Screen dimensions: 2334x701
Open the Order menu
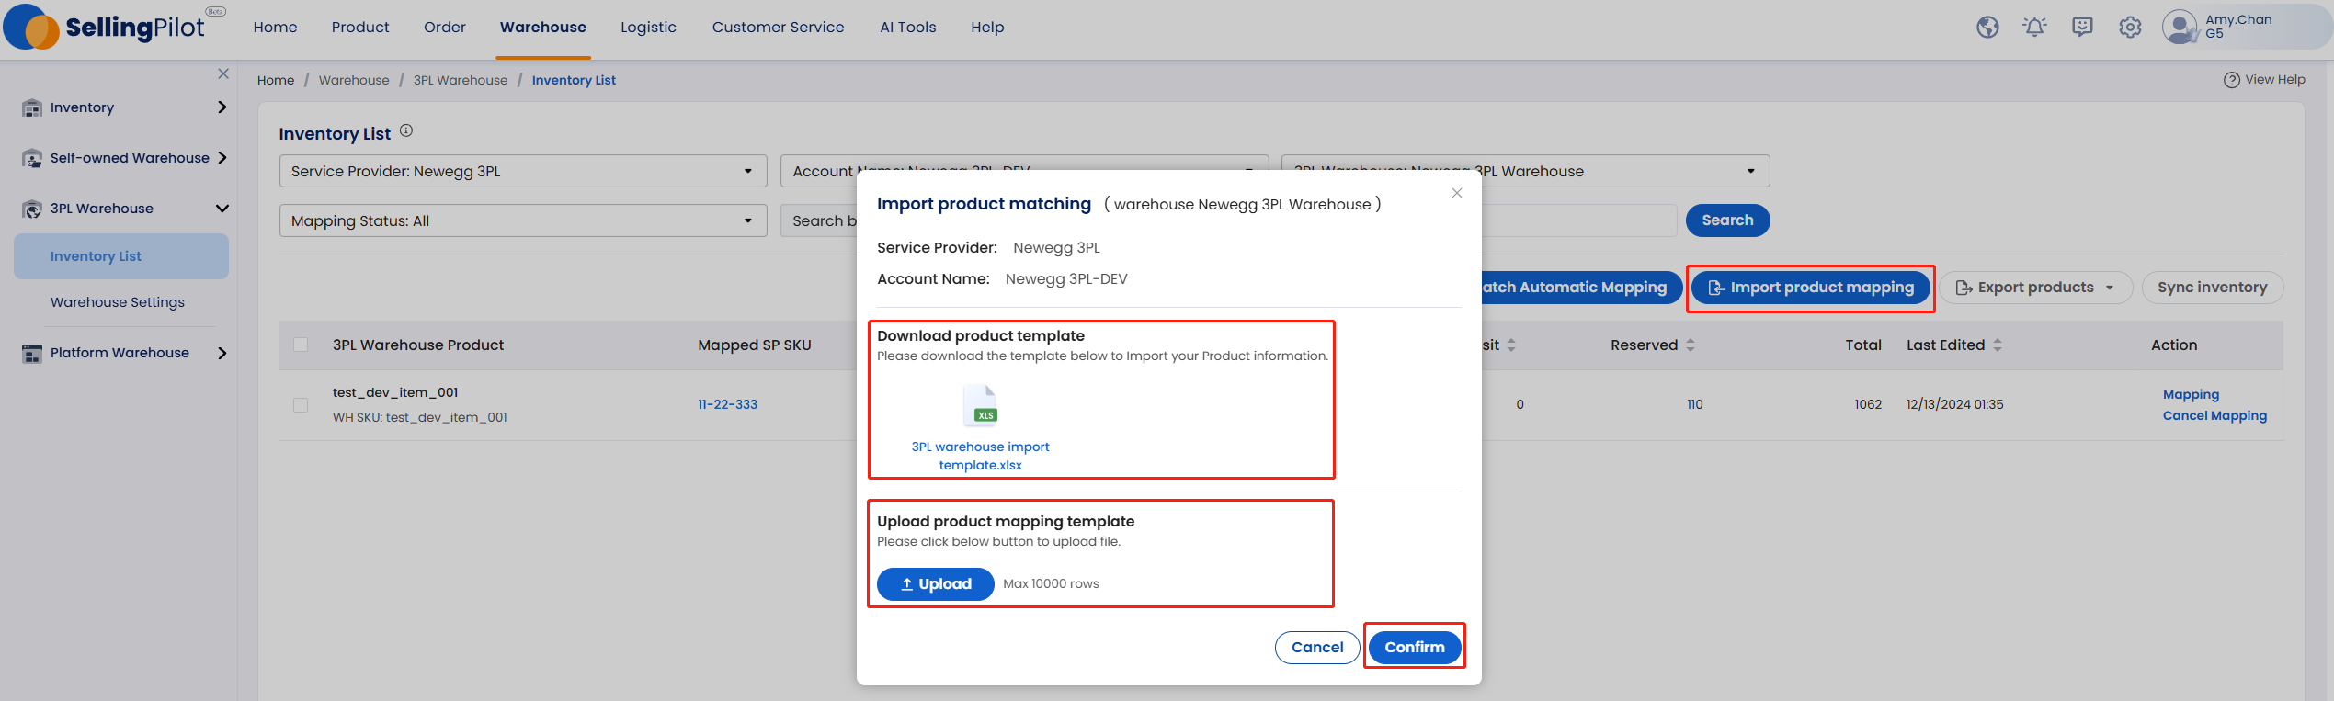pyautogui.click(x=445, y=28)
